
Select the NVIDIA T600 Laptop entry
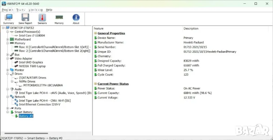pyautogui.click(x=32, y=66)
